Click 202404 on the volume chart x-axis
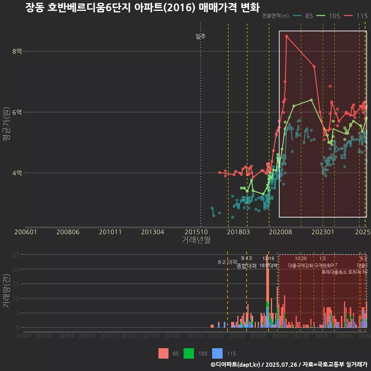 point(344,336)
